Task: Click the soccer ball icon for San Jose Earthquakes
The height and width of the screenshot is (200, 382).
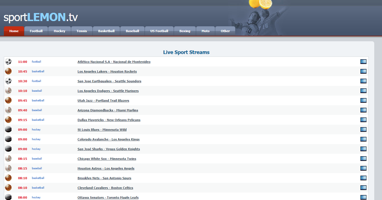Action: point(8,81)
